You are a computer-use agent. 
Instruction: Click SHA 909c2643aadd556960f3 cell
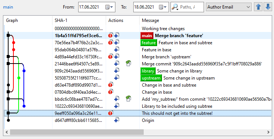79,71
